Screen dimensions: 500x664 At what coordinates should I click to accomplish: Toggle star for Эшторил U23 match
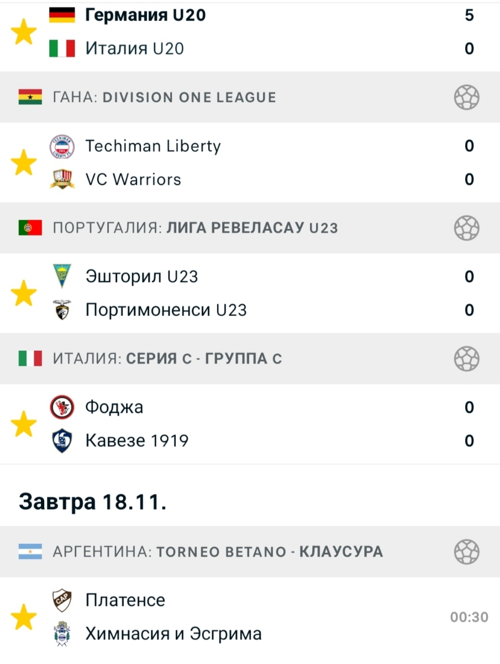pyautogui.click(x=24, y=293)
